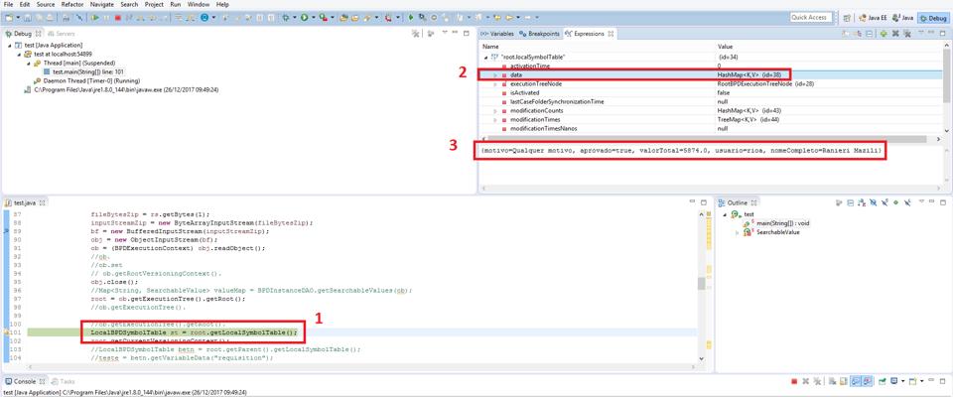
Task: Switch to the Variables tab
Action: 497,34
